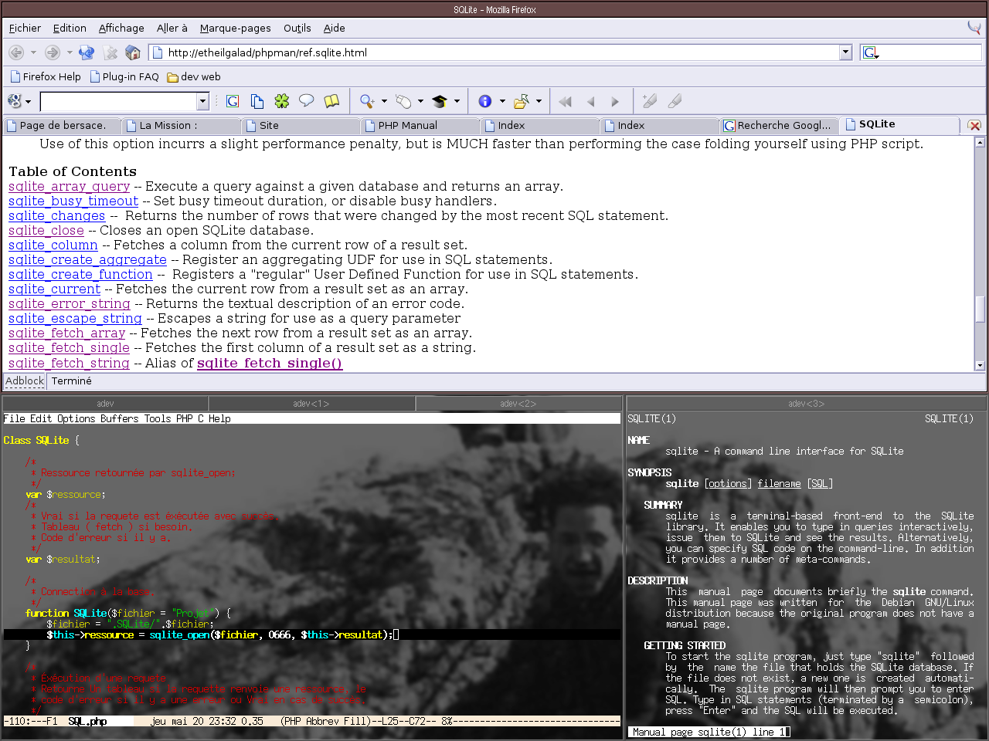989x741 pixels.
Task: Open the sqlite_escape_string link
Action: tap(75, 318)
